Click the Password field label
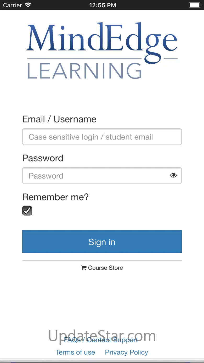This screenshot has width=204, height=363. click(43, 158)
